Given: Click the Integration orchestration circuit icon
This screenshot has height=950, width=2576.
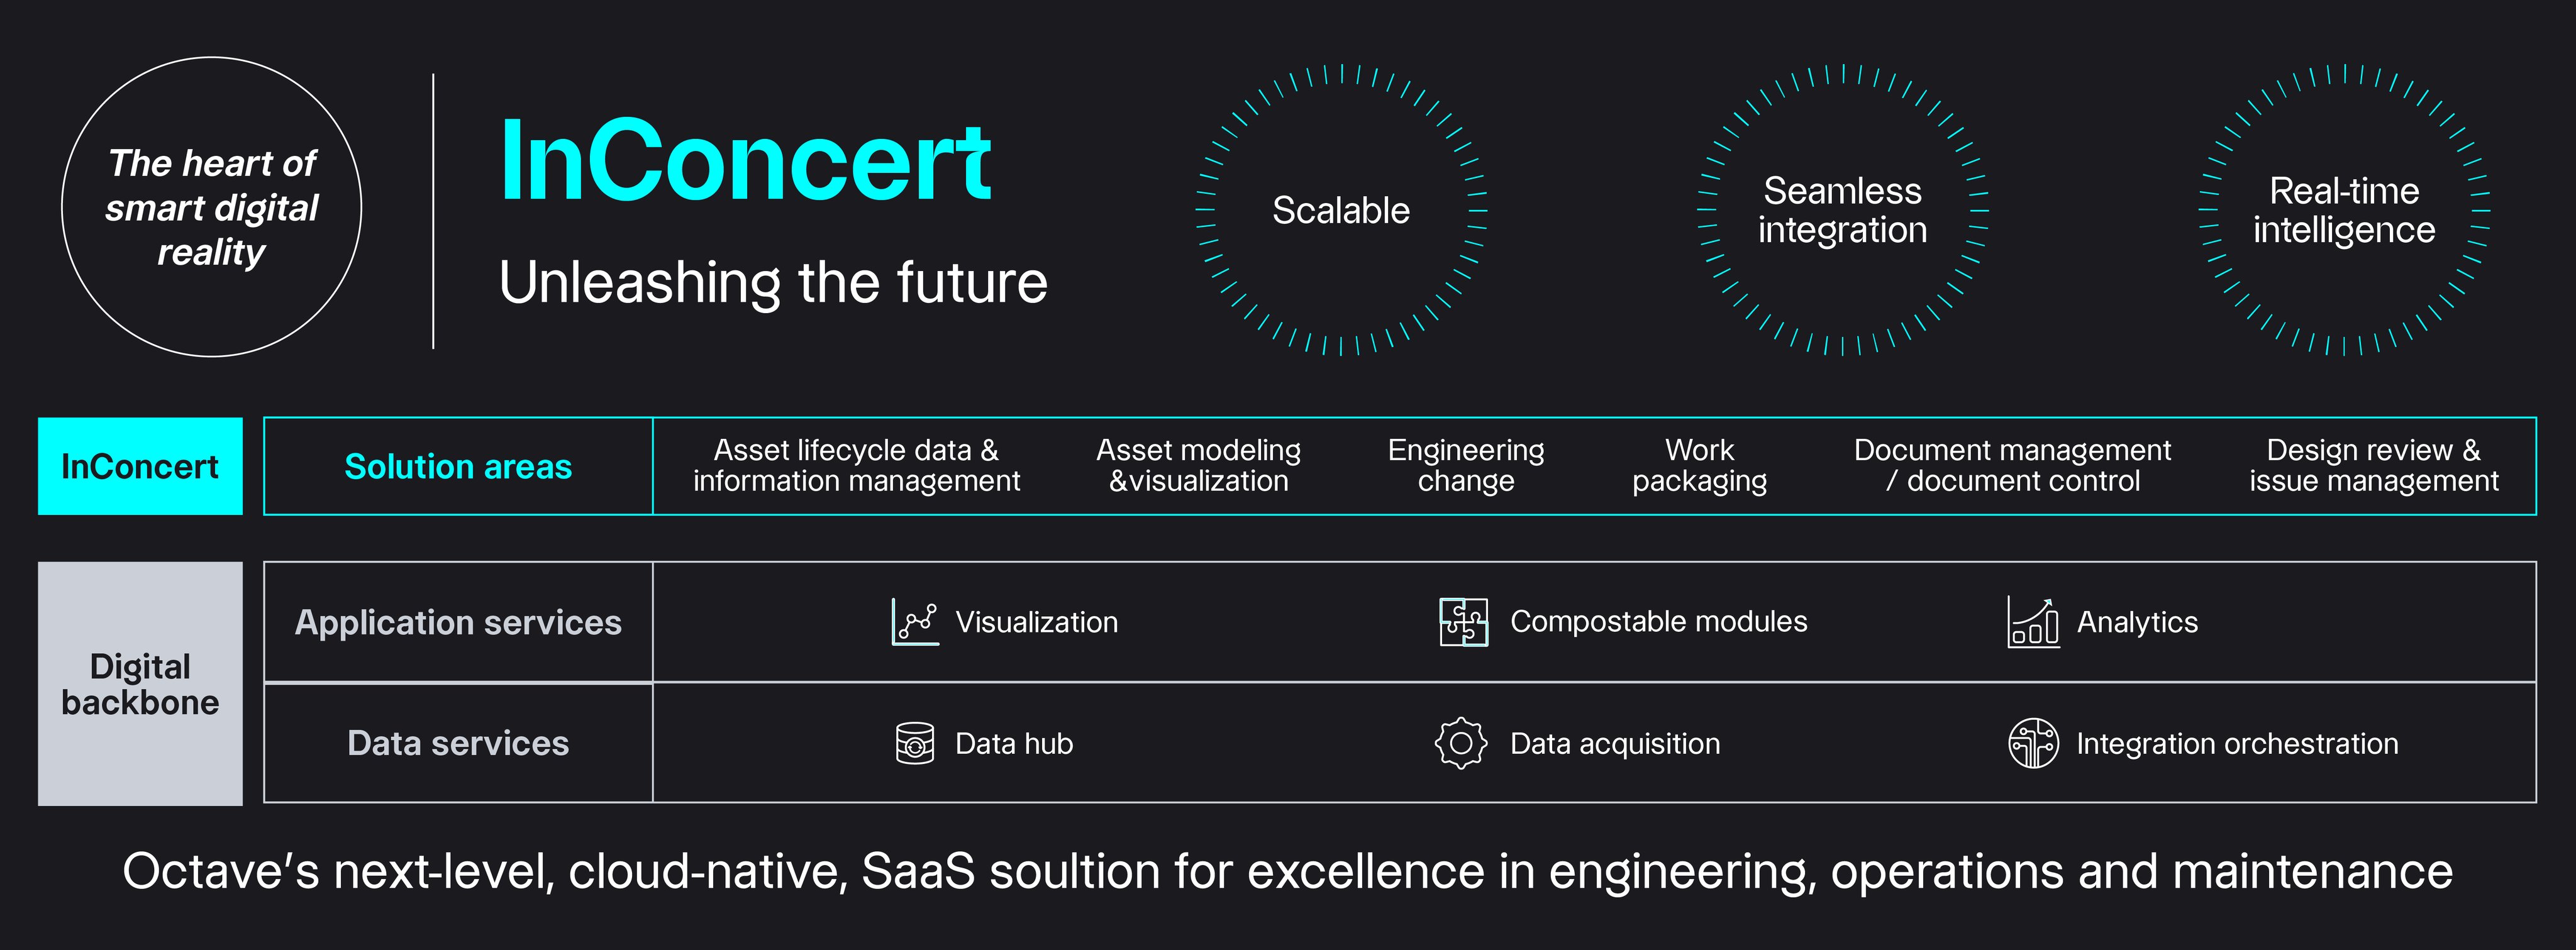Looking at the screenshot, I should click(x=2033, y=743).
